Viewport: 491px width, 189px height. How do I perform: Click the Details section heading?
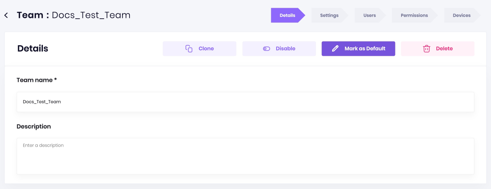33,48
